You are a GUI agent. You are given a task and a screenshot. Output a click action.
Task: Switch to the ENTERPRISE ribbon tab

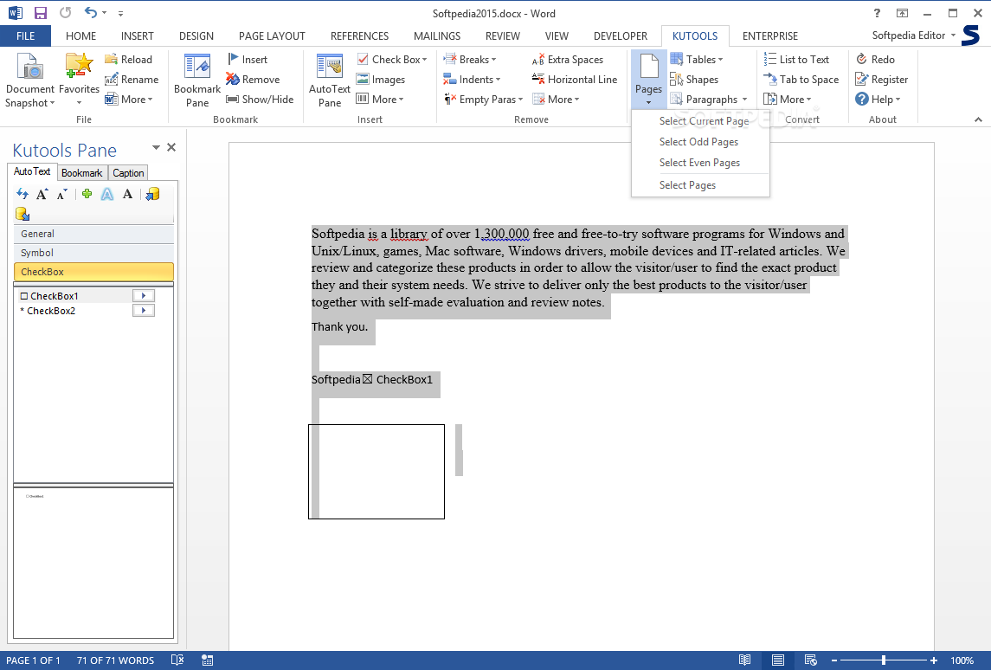(x=769, y=36)
